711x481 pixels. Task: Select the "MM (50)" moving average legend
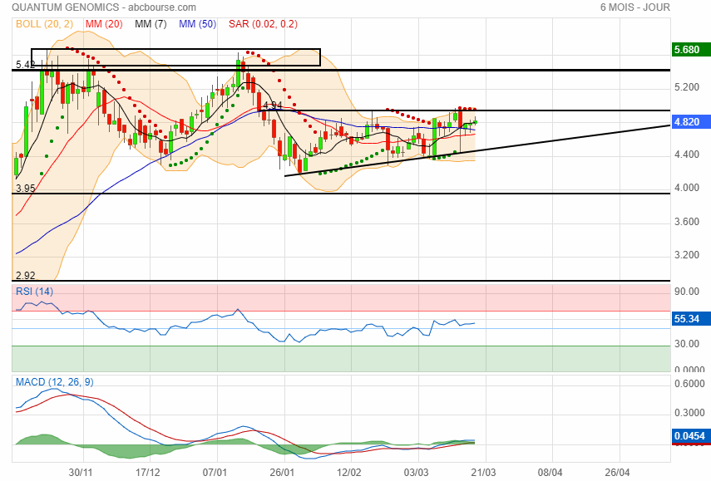point(197,24)
